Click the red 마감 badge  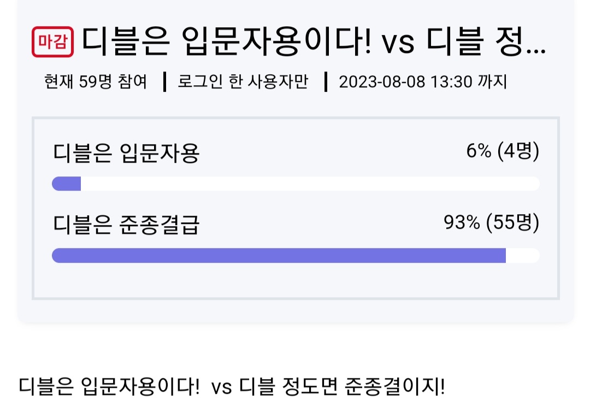coord(52,42)
